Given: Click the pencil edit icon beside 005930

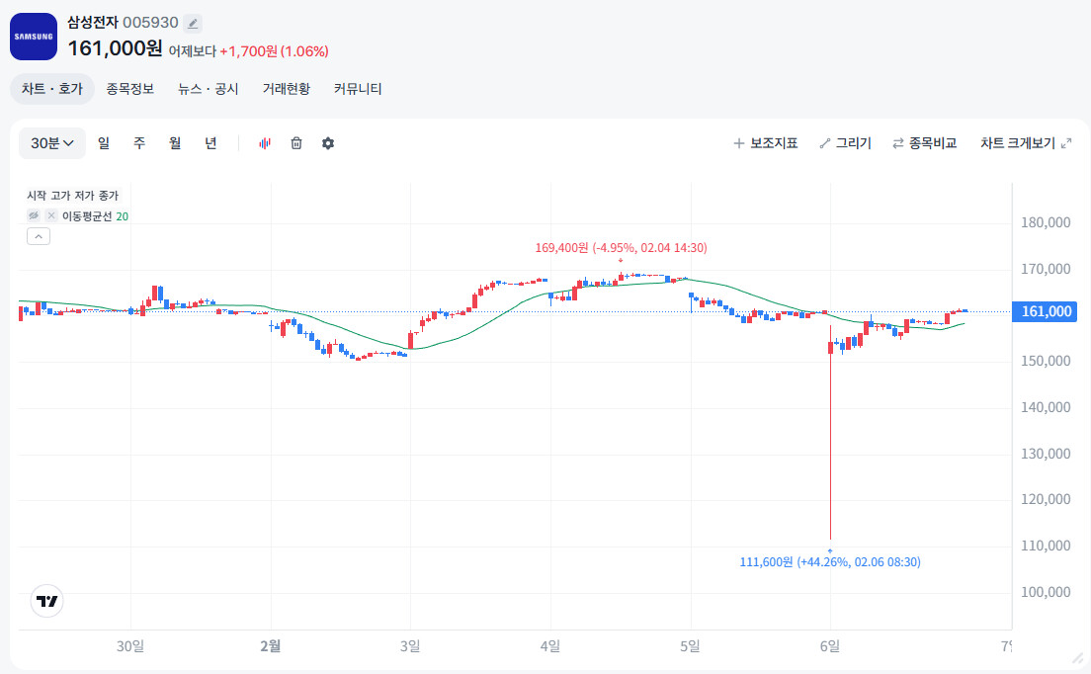Looking at the screenshot, I should click(193, 23).
